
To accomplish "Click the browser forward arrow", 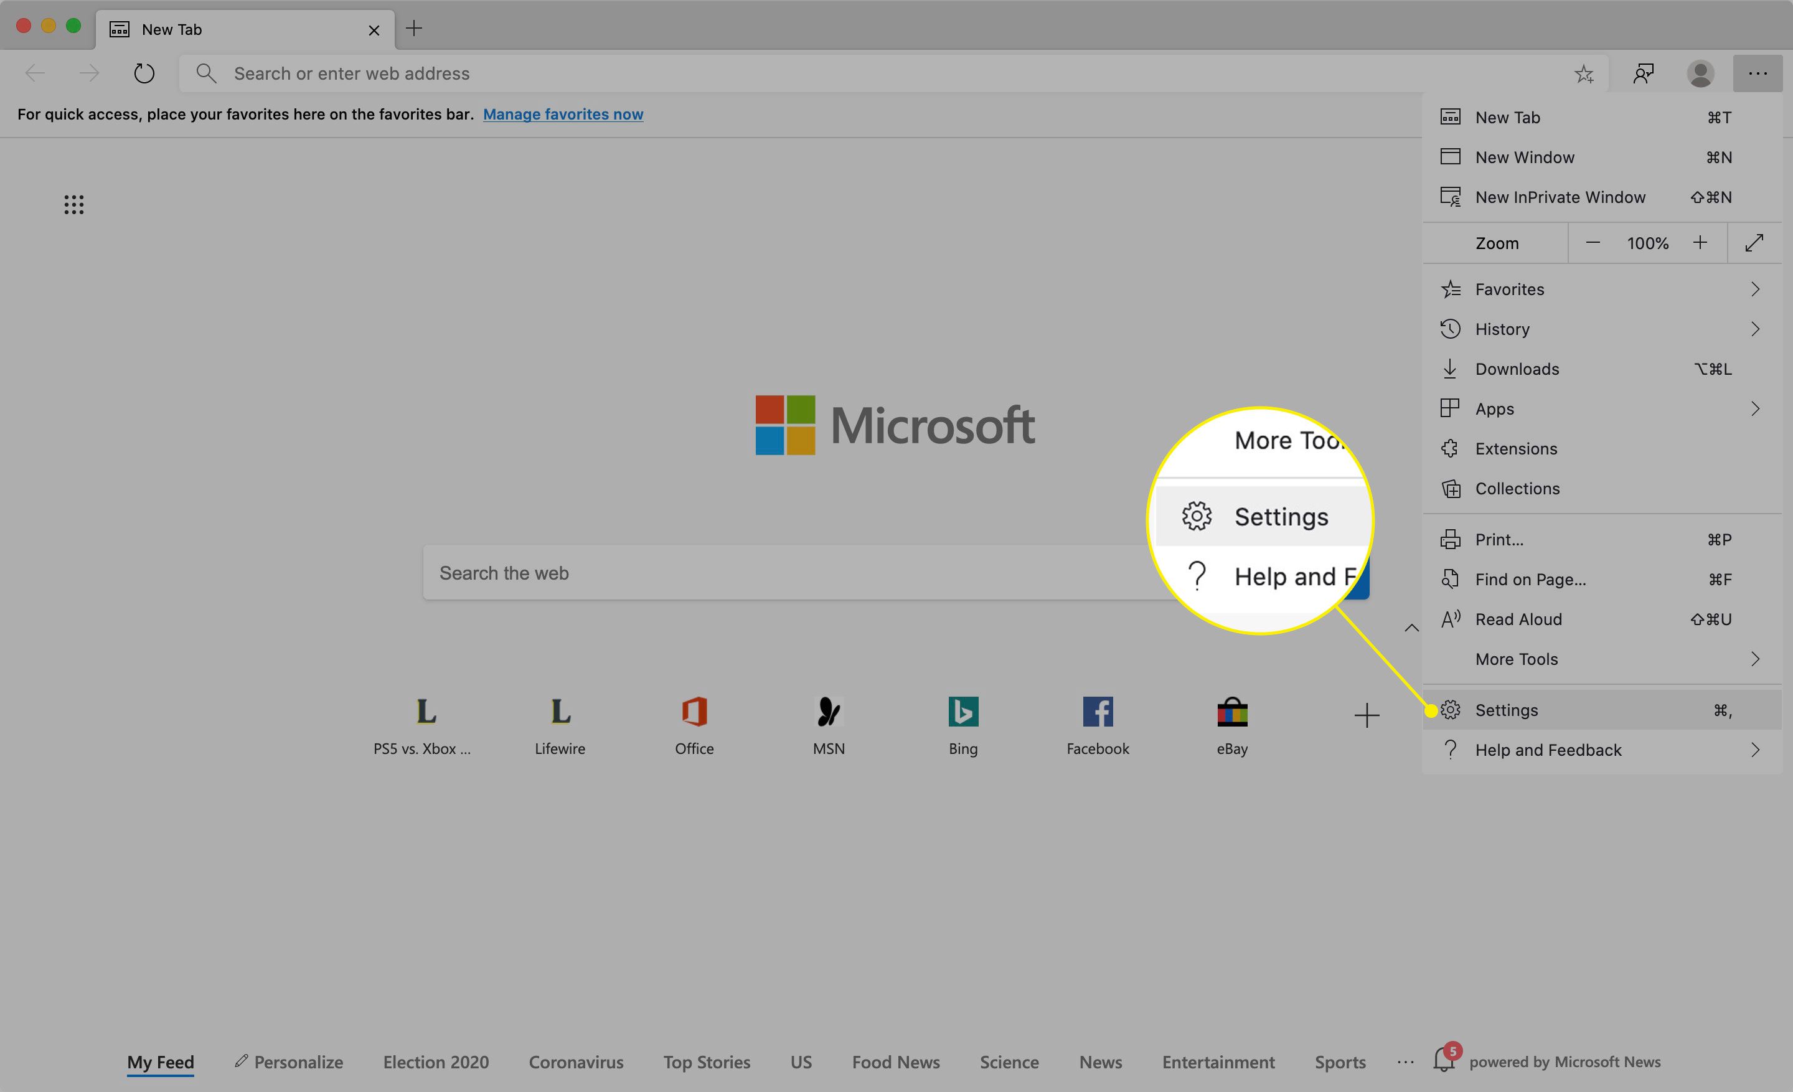I will coord(89,73).
